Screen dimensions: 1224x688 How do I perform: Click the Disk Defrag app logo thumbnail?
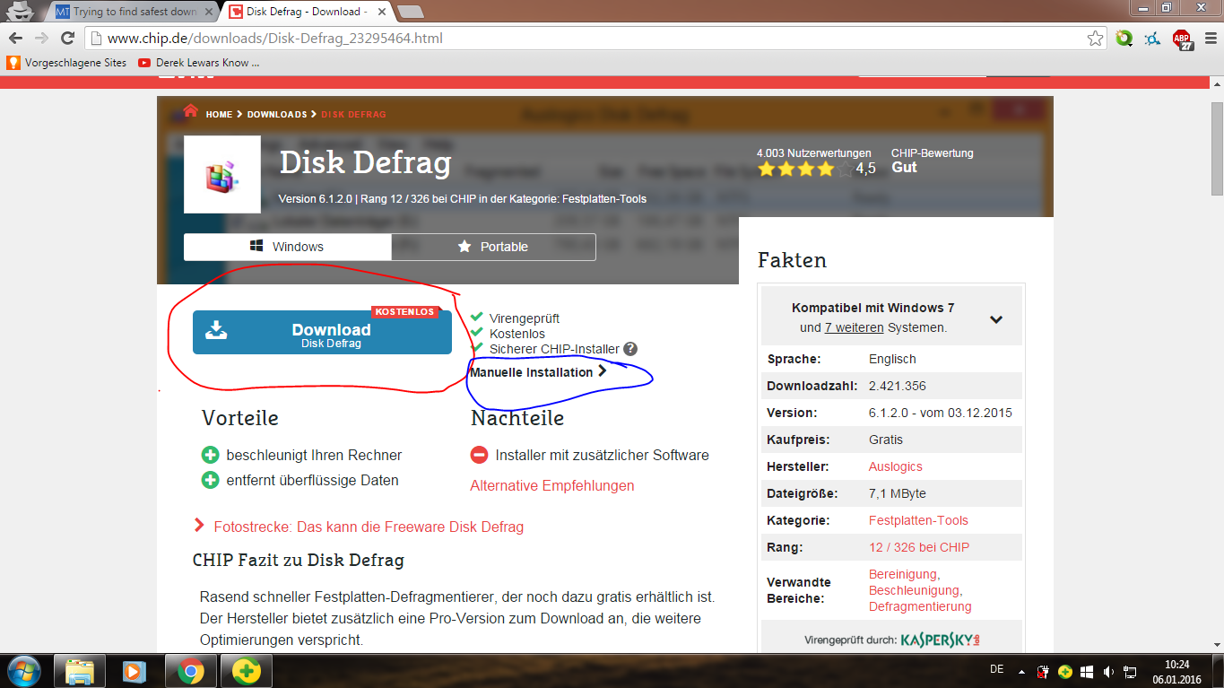pyautogui.click(x=222, y=174)
